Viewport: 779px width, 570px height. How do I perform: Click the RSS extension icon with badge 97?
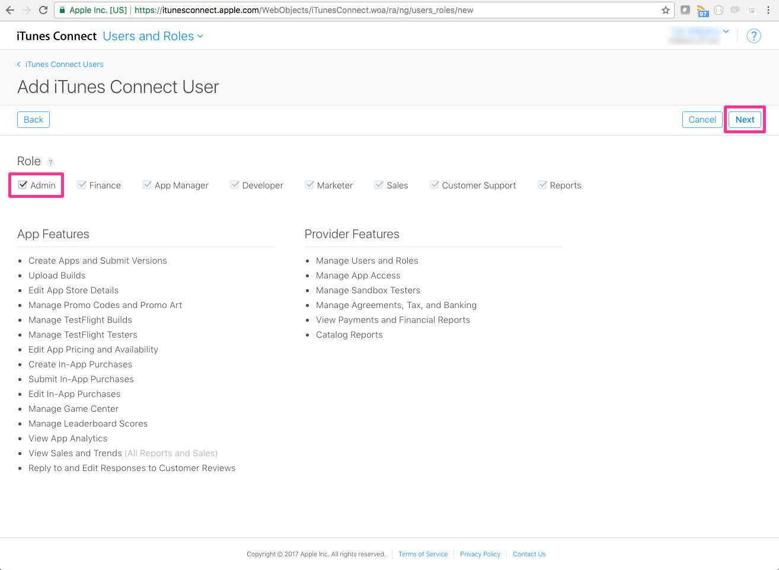tap(703, 11)
